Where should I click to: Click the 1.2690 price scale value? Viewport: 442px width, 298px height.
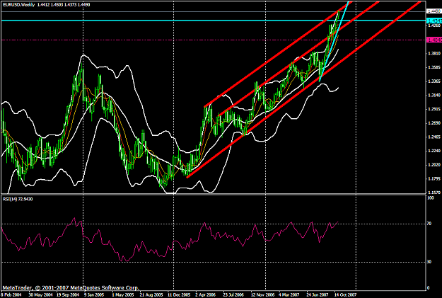point(434,123)
